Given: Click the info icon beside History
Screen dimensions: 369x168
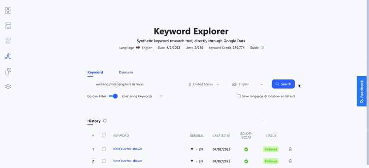Looking at the screenshot, I should click(105, 121).
